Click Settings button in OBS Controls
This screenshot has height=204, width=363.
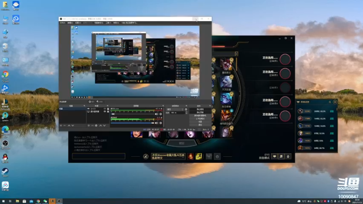(x=200, y=121)
